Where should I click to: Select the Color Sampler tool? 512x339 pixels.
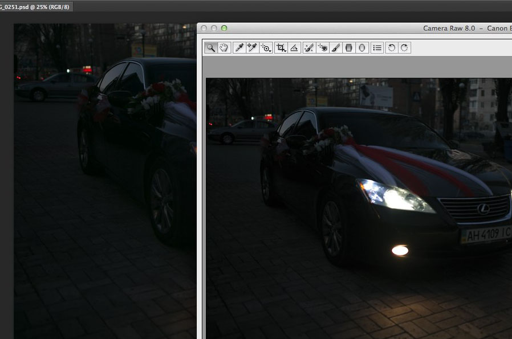click(252, 48)
